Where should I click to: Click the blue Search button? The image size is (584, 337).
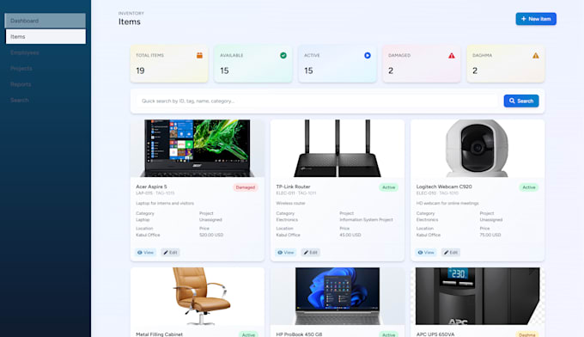[521, 101]
